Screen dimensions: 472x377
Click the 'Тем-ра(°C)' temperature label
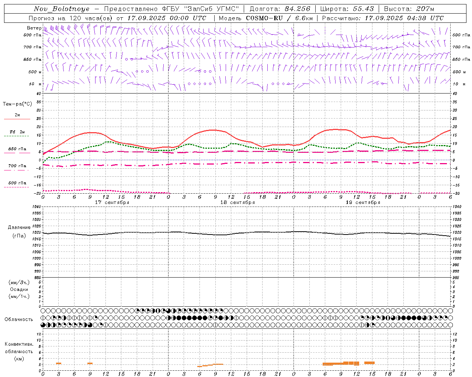[17, 104]
